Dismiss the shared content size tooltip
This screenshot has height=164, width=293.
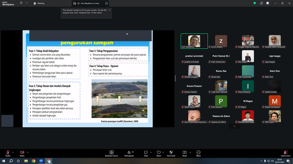tap(109, 10)
